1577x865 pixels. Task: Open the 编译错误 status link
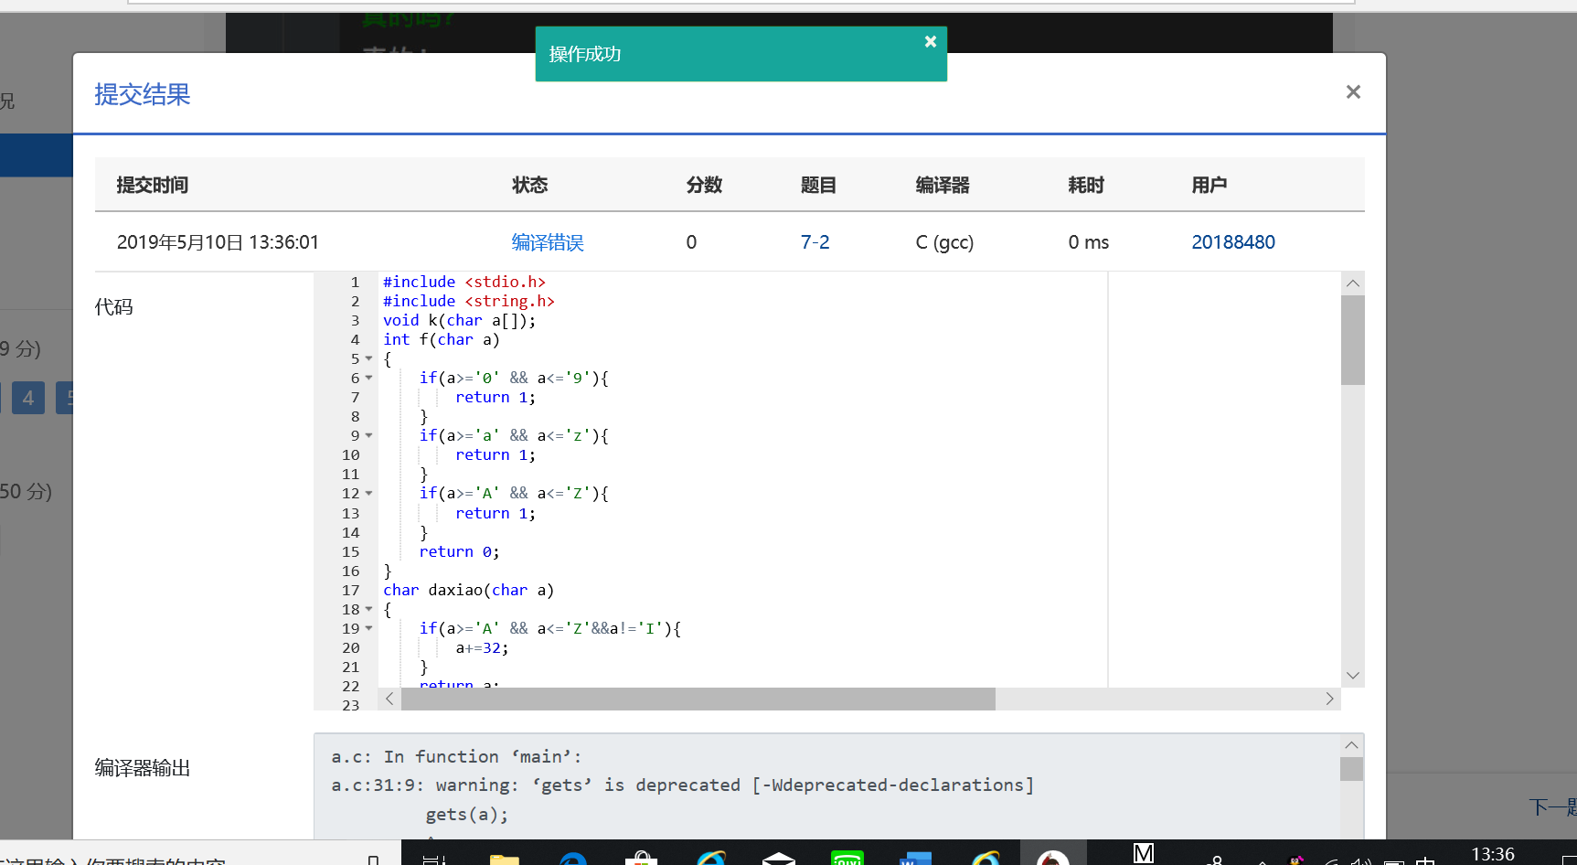548,242
